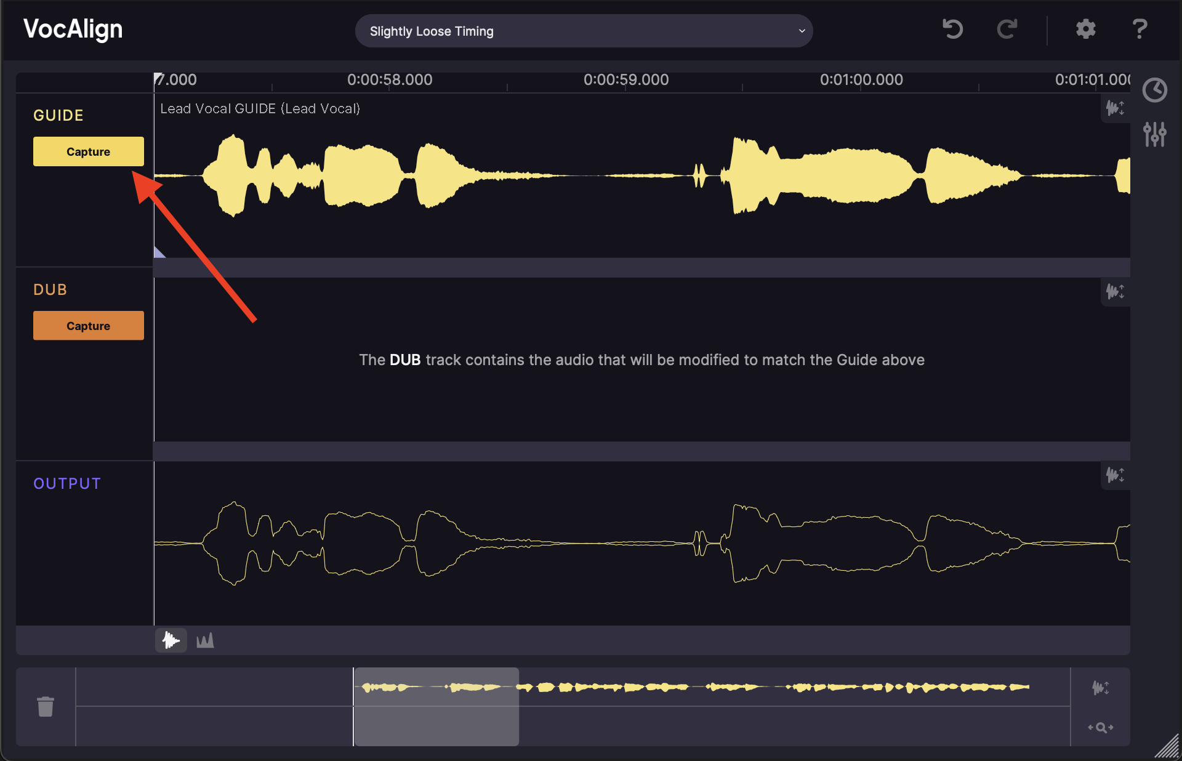
Task: Select the horizontal zoom magnifier icon
Action: (1100, 727)
